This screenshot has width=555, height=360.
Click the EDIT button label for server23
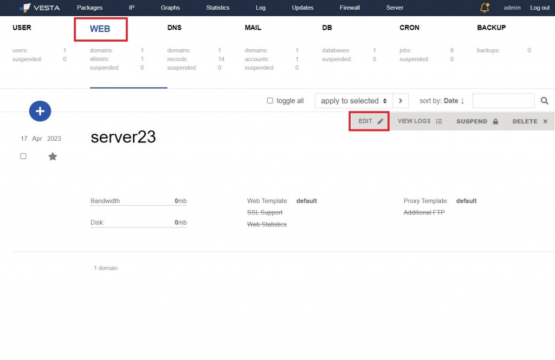(x=365, y=121)
